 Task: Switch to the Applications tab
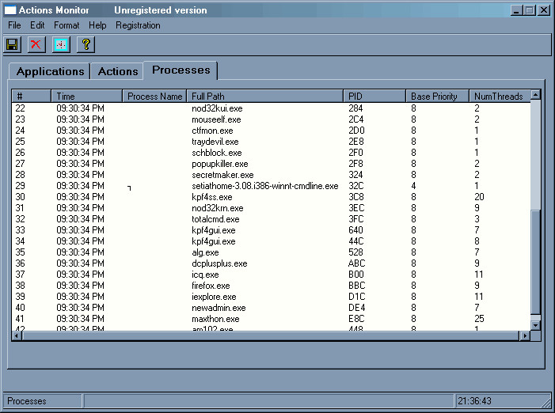(50, 71)
